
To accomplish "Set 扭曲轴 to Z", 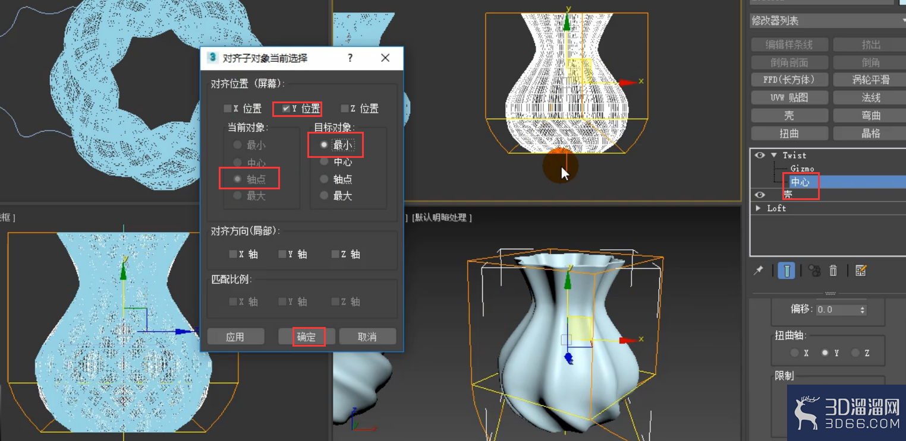I will pos(855,353).
